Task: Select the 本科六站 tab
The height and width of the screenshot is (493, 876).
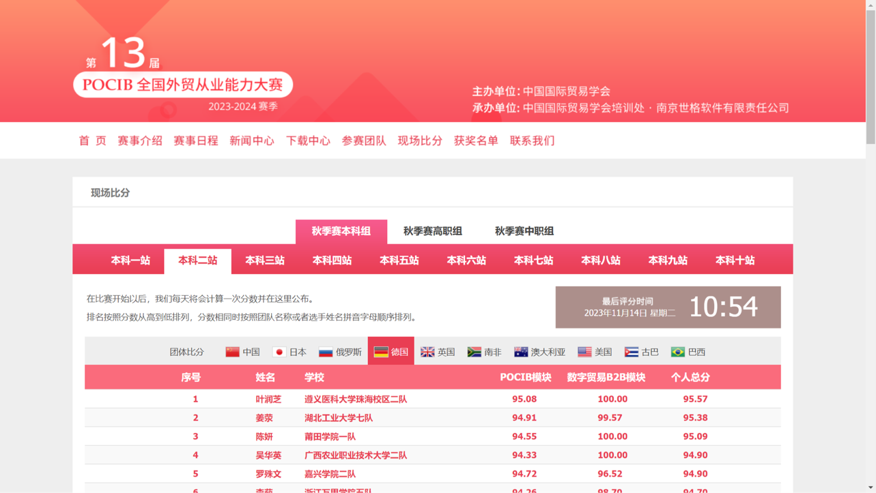Action: point(466,260)
